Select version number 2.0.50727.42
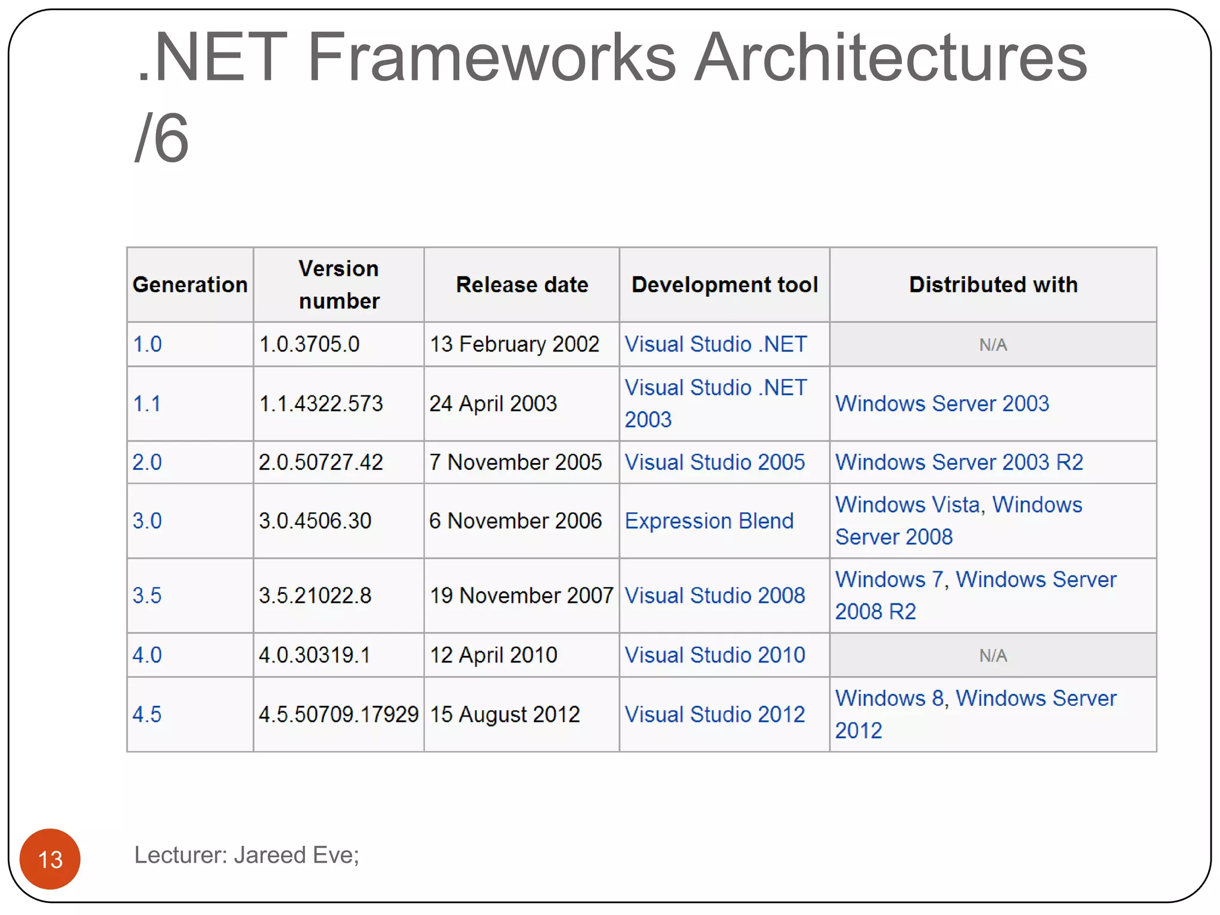 (321, 462)
